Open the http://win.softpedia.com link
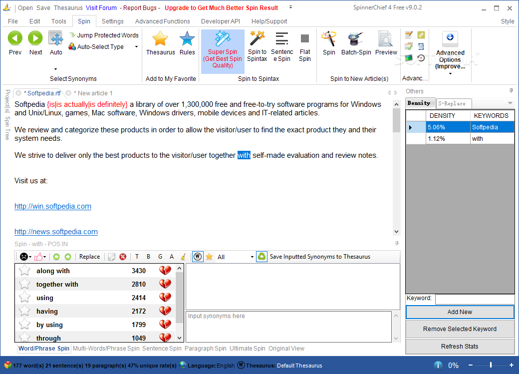 pyautogui.click(x=53, y=206)
